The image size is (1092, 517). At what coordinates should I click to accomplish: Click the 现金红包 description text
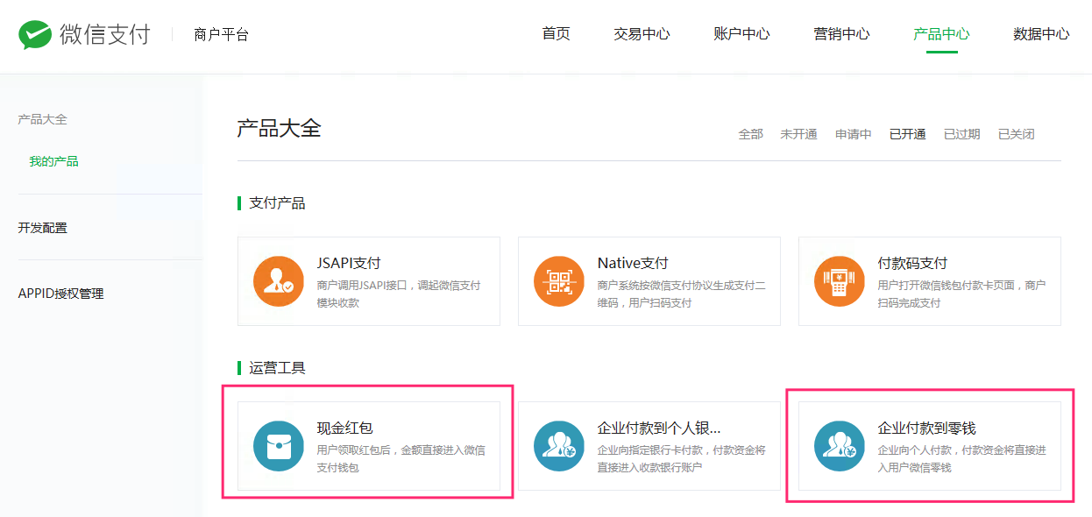pyautogui.click(x=401, y=458)
